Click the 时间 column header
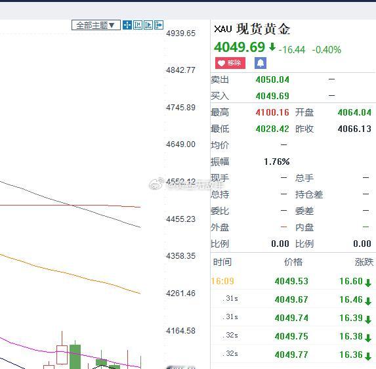This screenshot has width=376, height=369. [222, 262]
